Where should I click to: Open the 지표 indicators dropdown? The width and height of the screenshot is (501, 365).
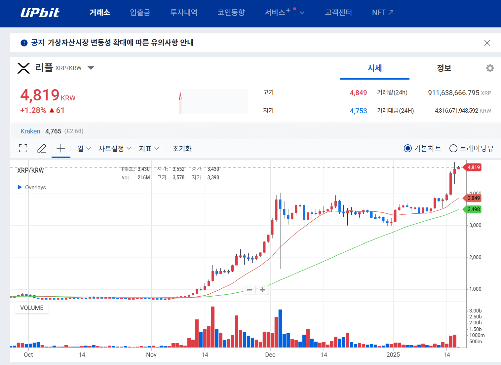pyautogui.click(x=149, y=148)
